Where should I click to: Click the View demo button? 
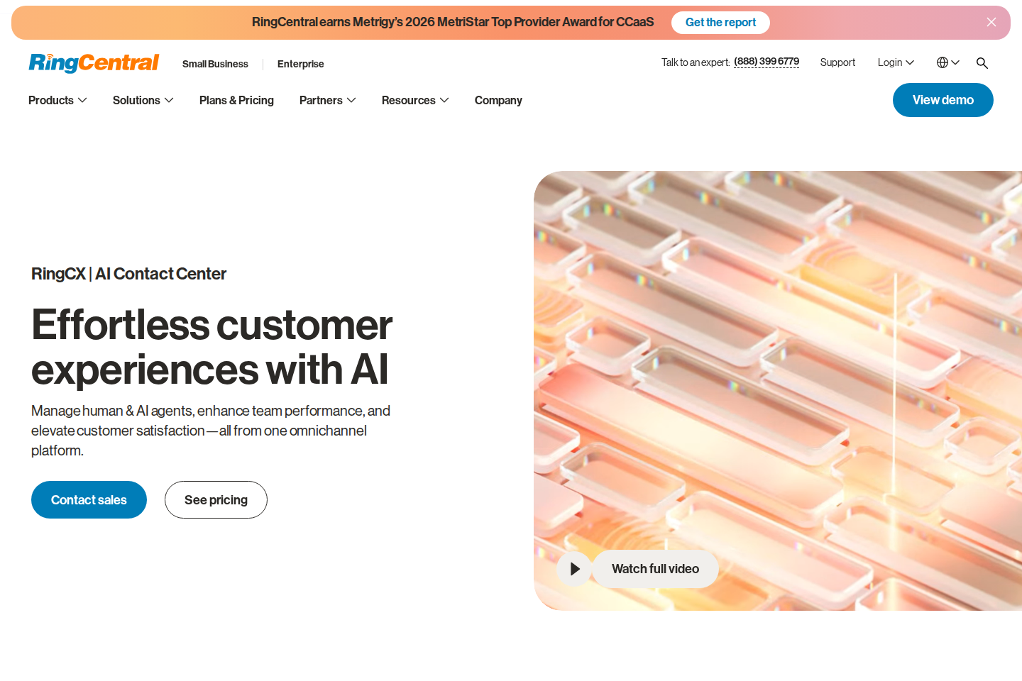(x=943, y=100)
